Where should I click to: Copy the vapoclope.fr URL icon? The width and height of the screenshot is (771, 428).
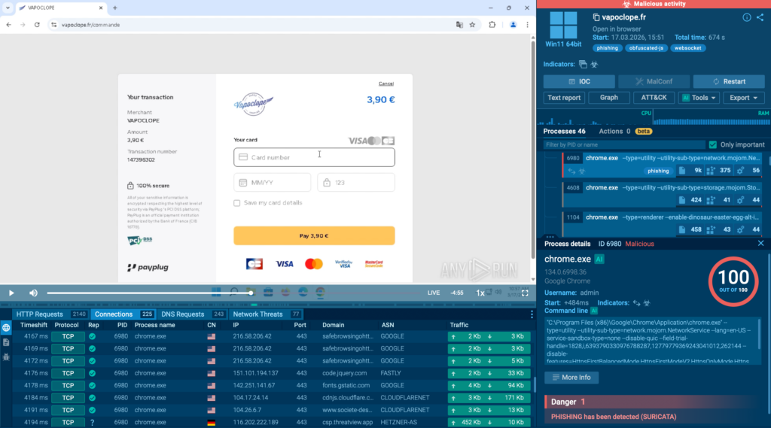(x=596, y=17)
